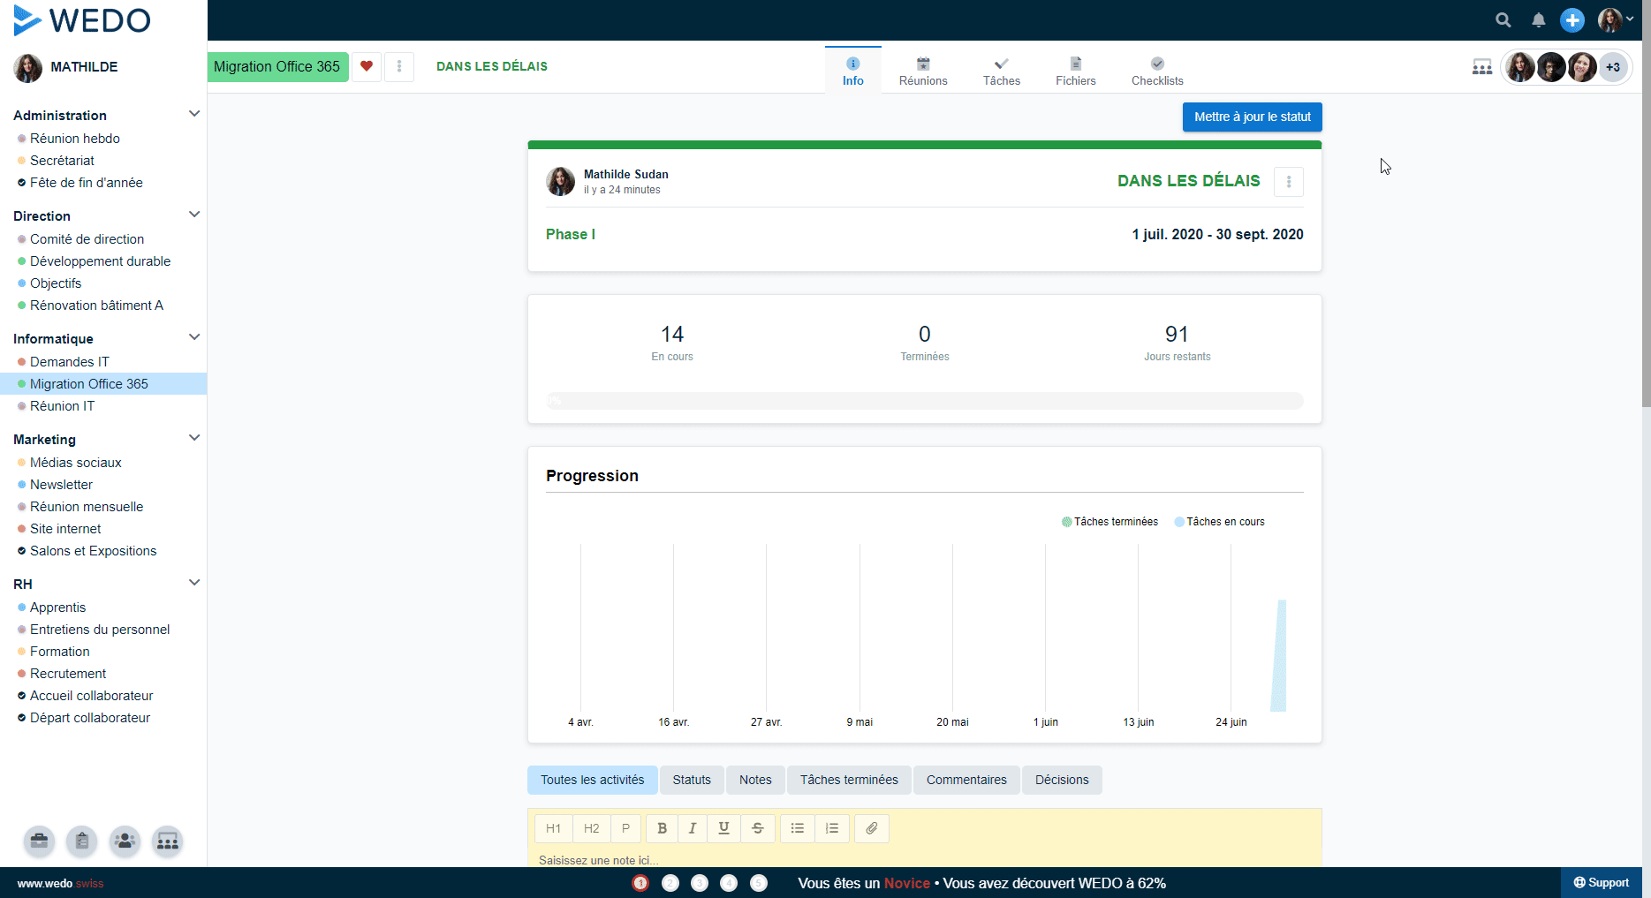Collapse the RH section
This screenshot has height=898, width=1651.
(x=194, y=583)
